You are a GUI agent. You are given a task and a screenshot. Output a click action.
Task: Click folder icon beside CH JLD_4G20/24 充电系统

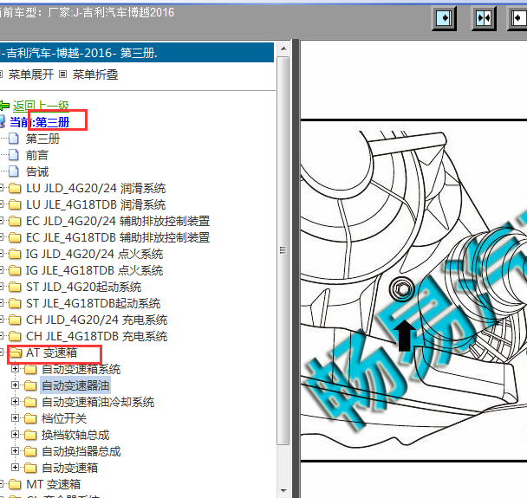pyautogui.click(x=15, y=320)
